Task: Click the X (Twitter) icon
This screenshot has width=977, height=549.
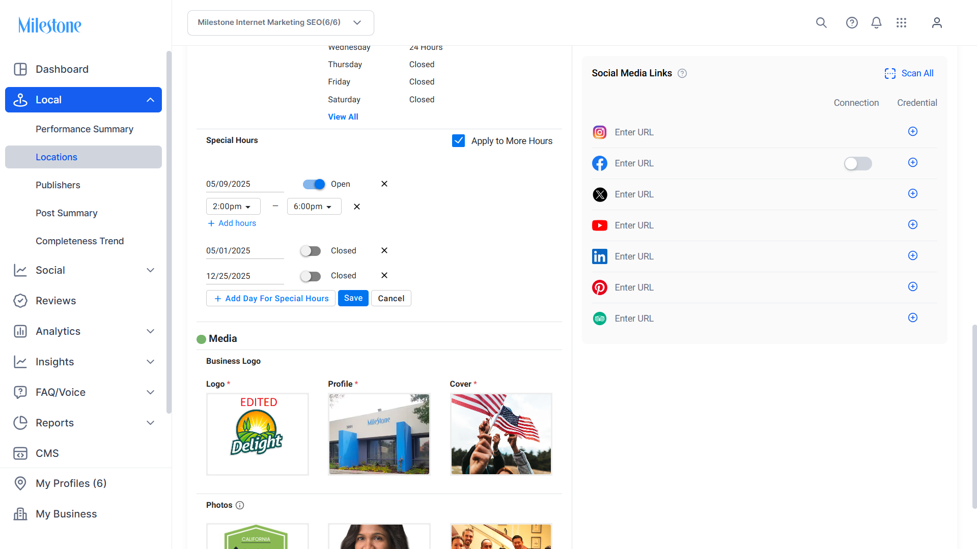Action: (600, 194)
